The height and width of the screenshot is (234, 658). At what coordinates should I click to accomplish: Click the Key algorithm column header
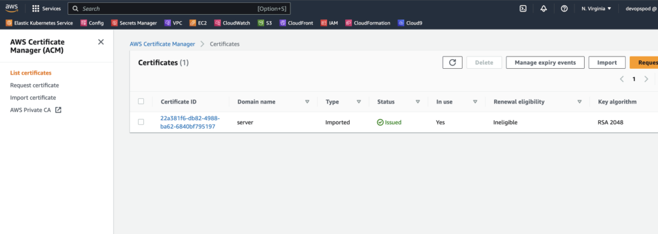617,102
